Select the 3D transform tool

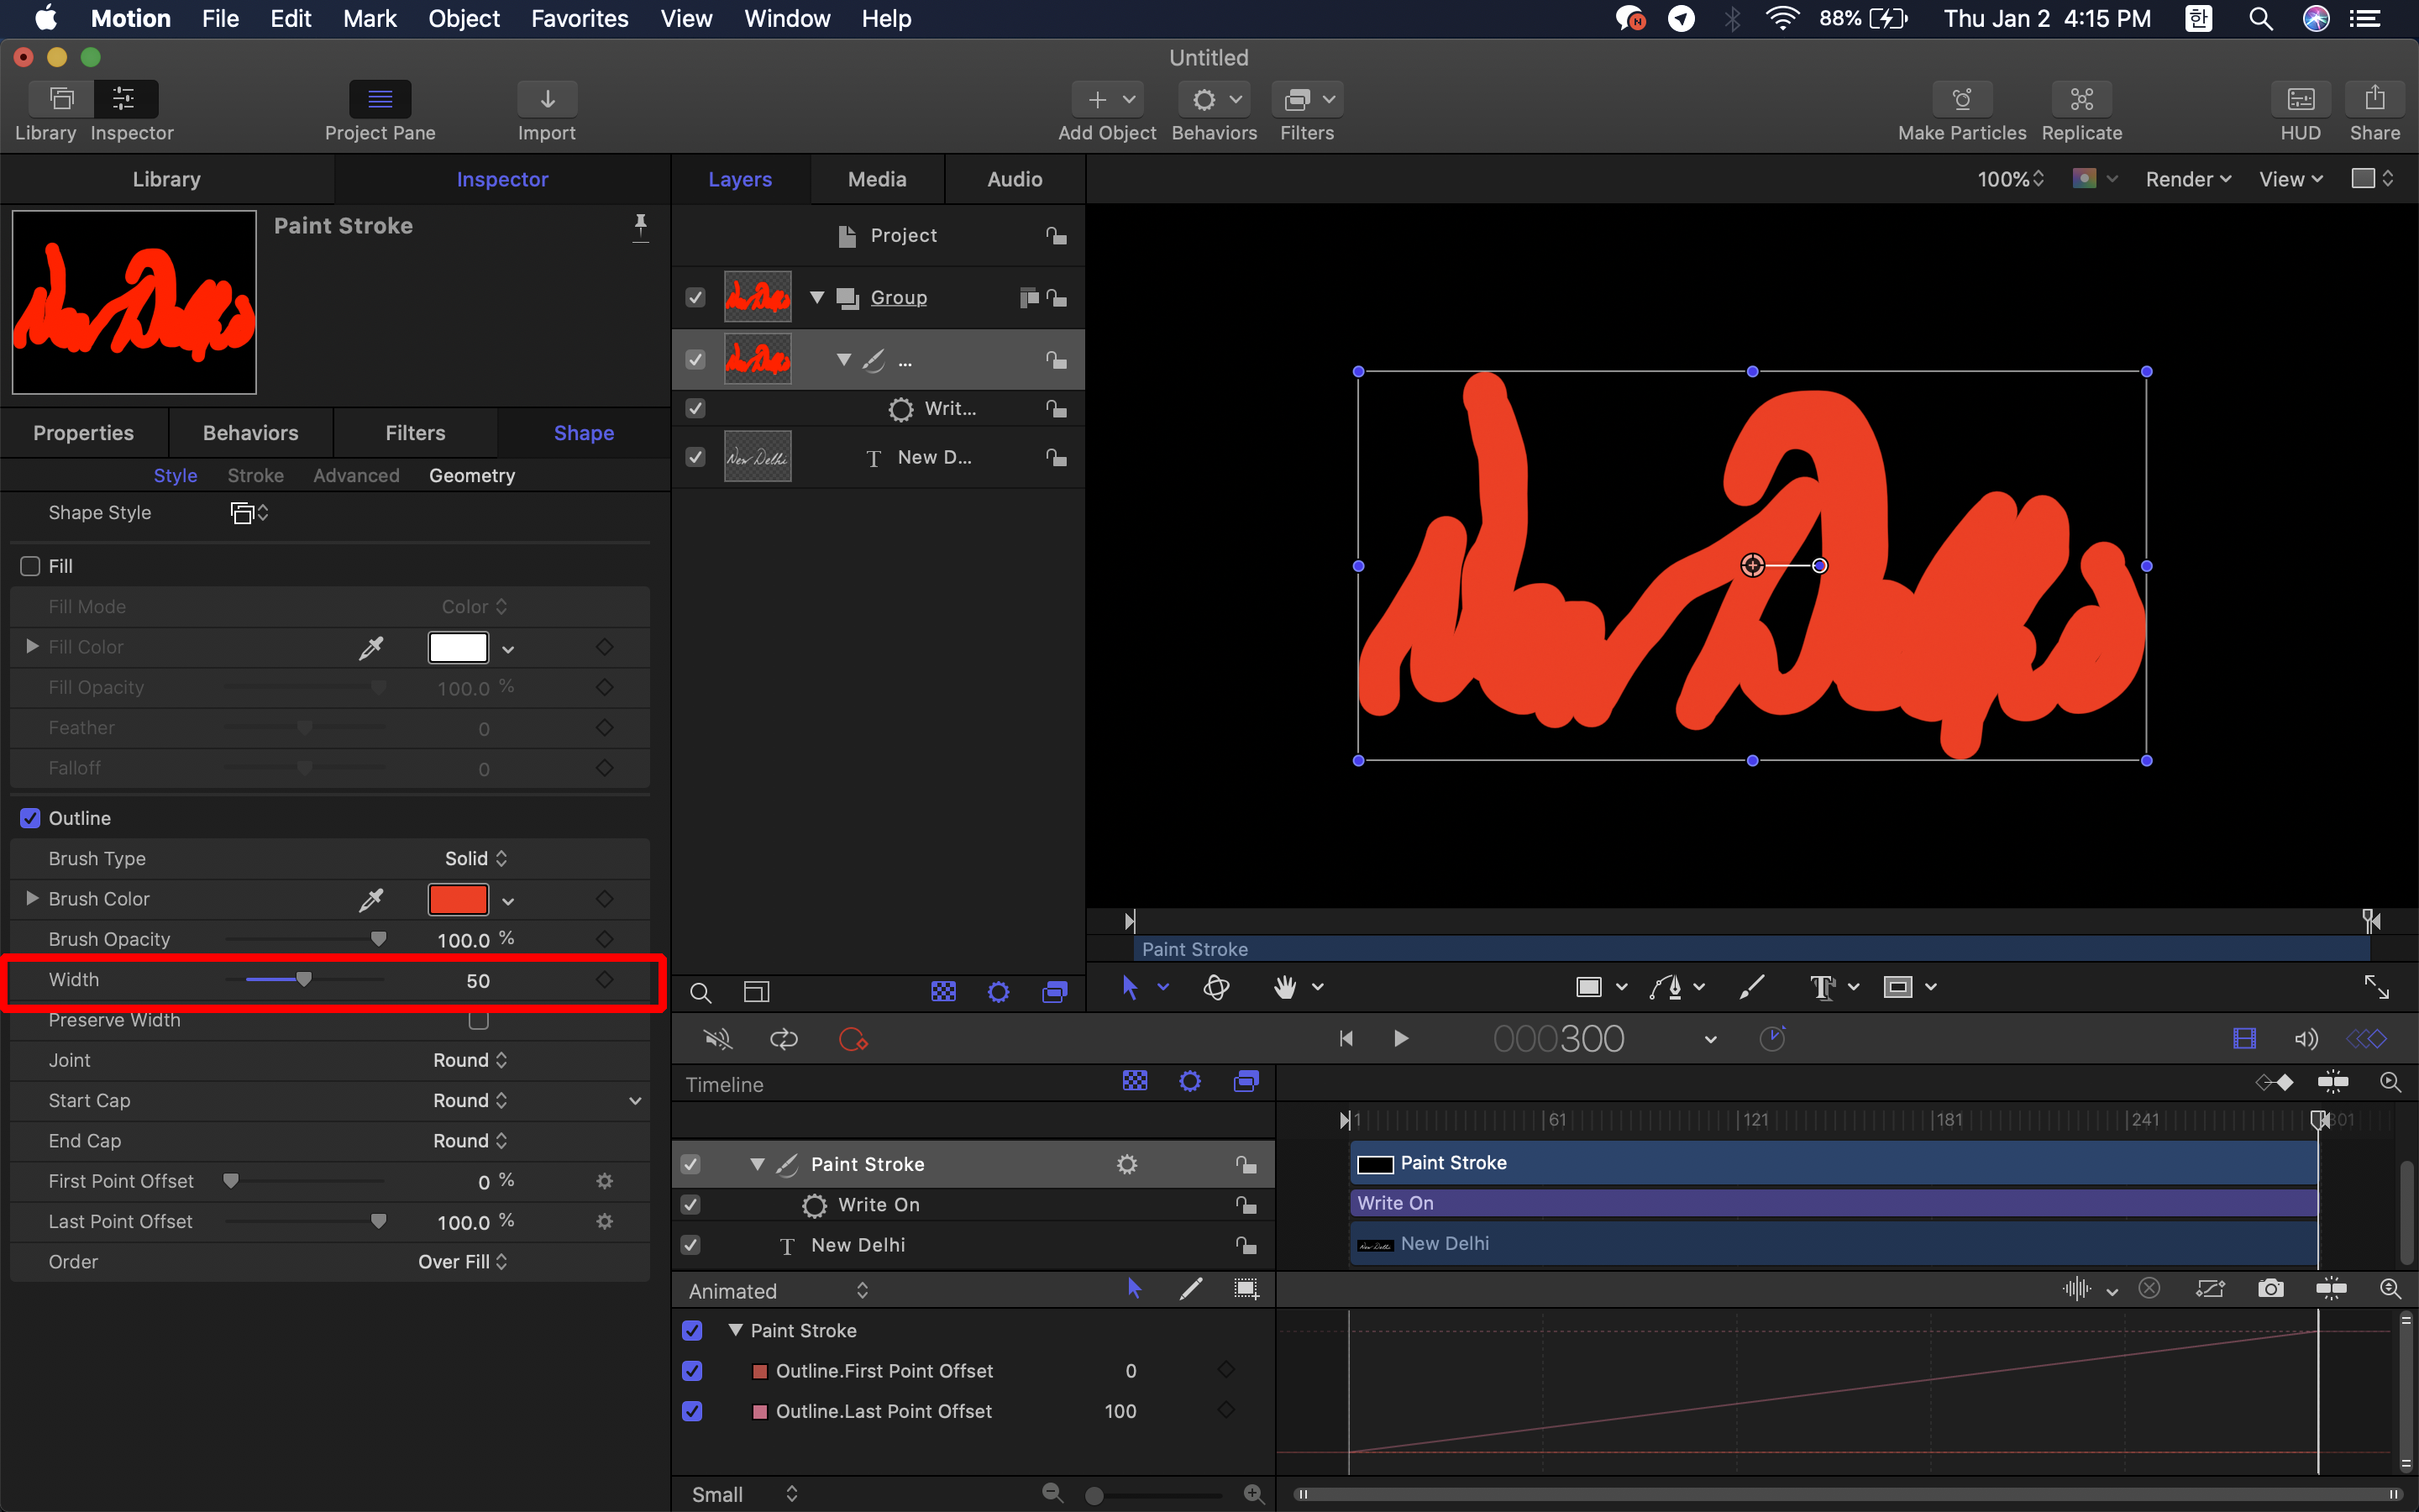tap(1215, 987)
